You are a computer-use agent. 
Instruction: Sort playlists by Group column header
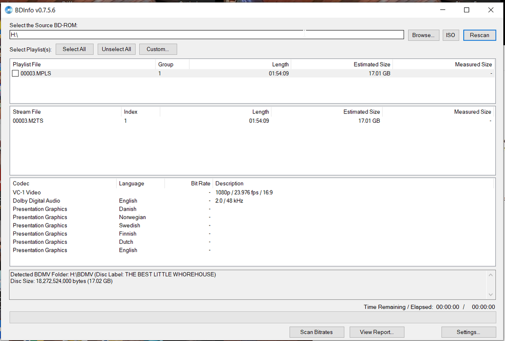coord(172,64)
